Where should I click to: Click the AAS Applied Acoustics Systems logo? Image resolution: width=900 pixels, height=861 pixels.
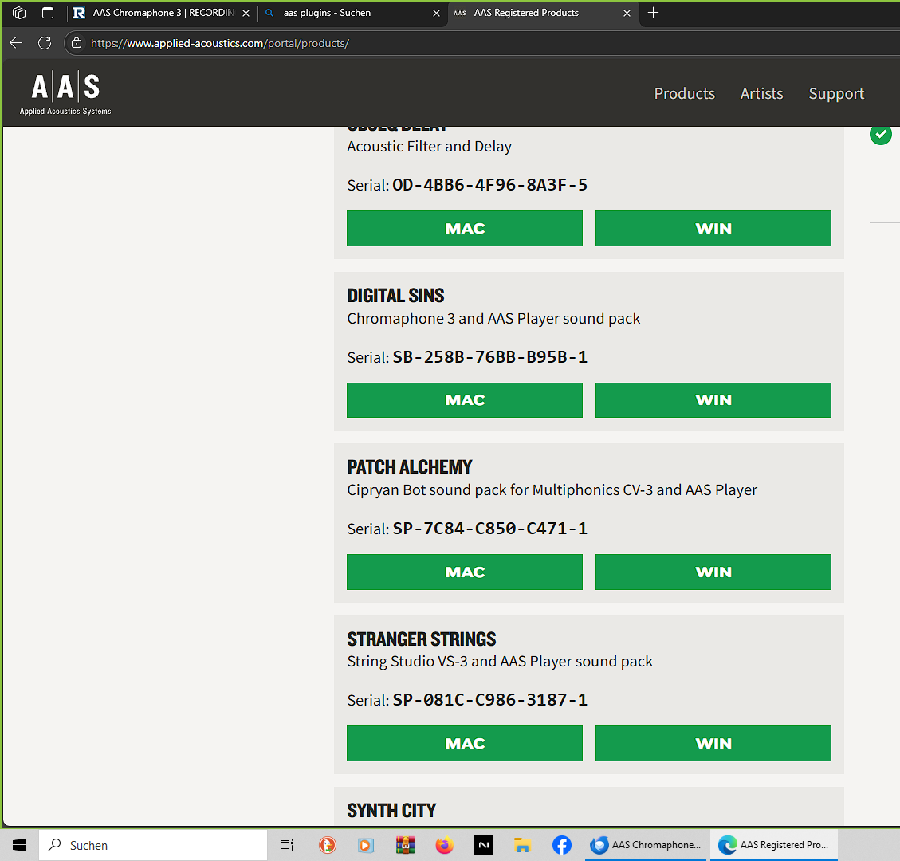click(65, 93)
